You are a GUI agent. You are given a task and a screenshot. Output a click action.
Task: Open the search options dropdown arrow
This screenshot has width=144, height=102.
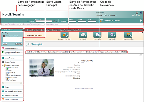57,22
